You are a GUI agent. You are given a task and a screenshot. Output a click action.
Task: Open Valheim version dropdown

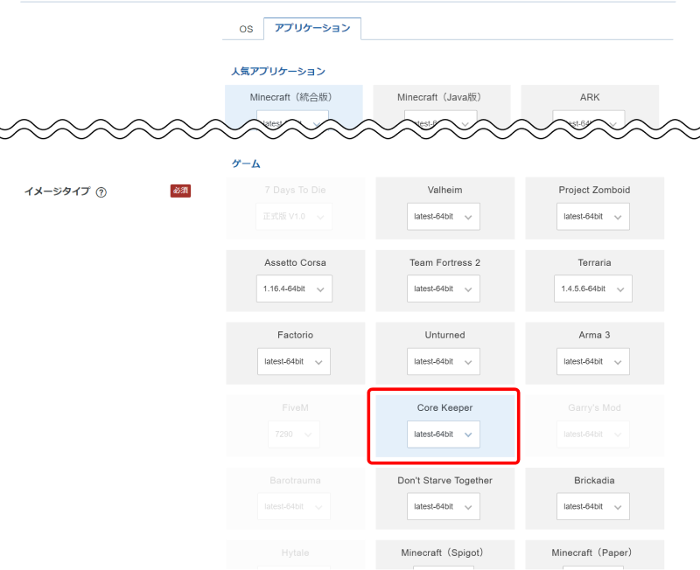pyautogui.click(x=444, y=217)
